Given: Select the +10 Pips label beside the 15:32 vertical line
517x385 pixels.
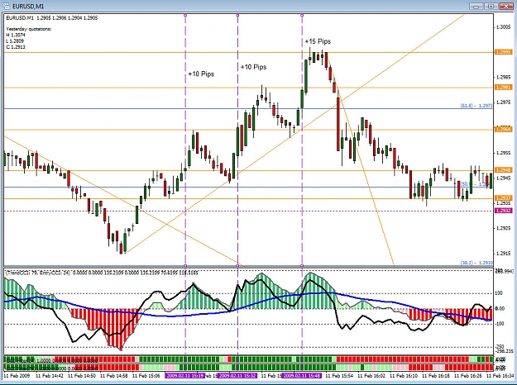Looking at the screenshot, I should coord(253,67).
